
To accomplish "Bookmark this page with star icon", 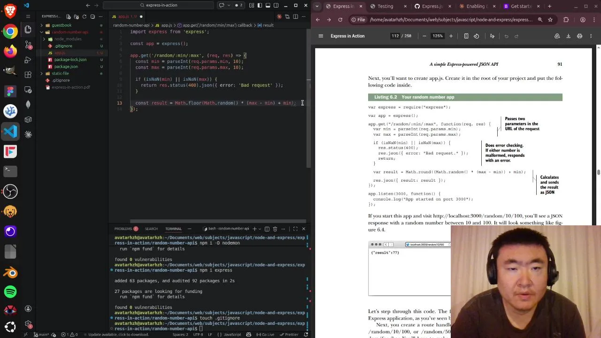I will 550,20.
